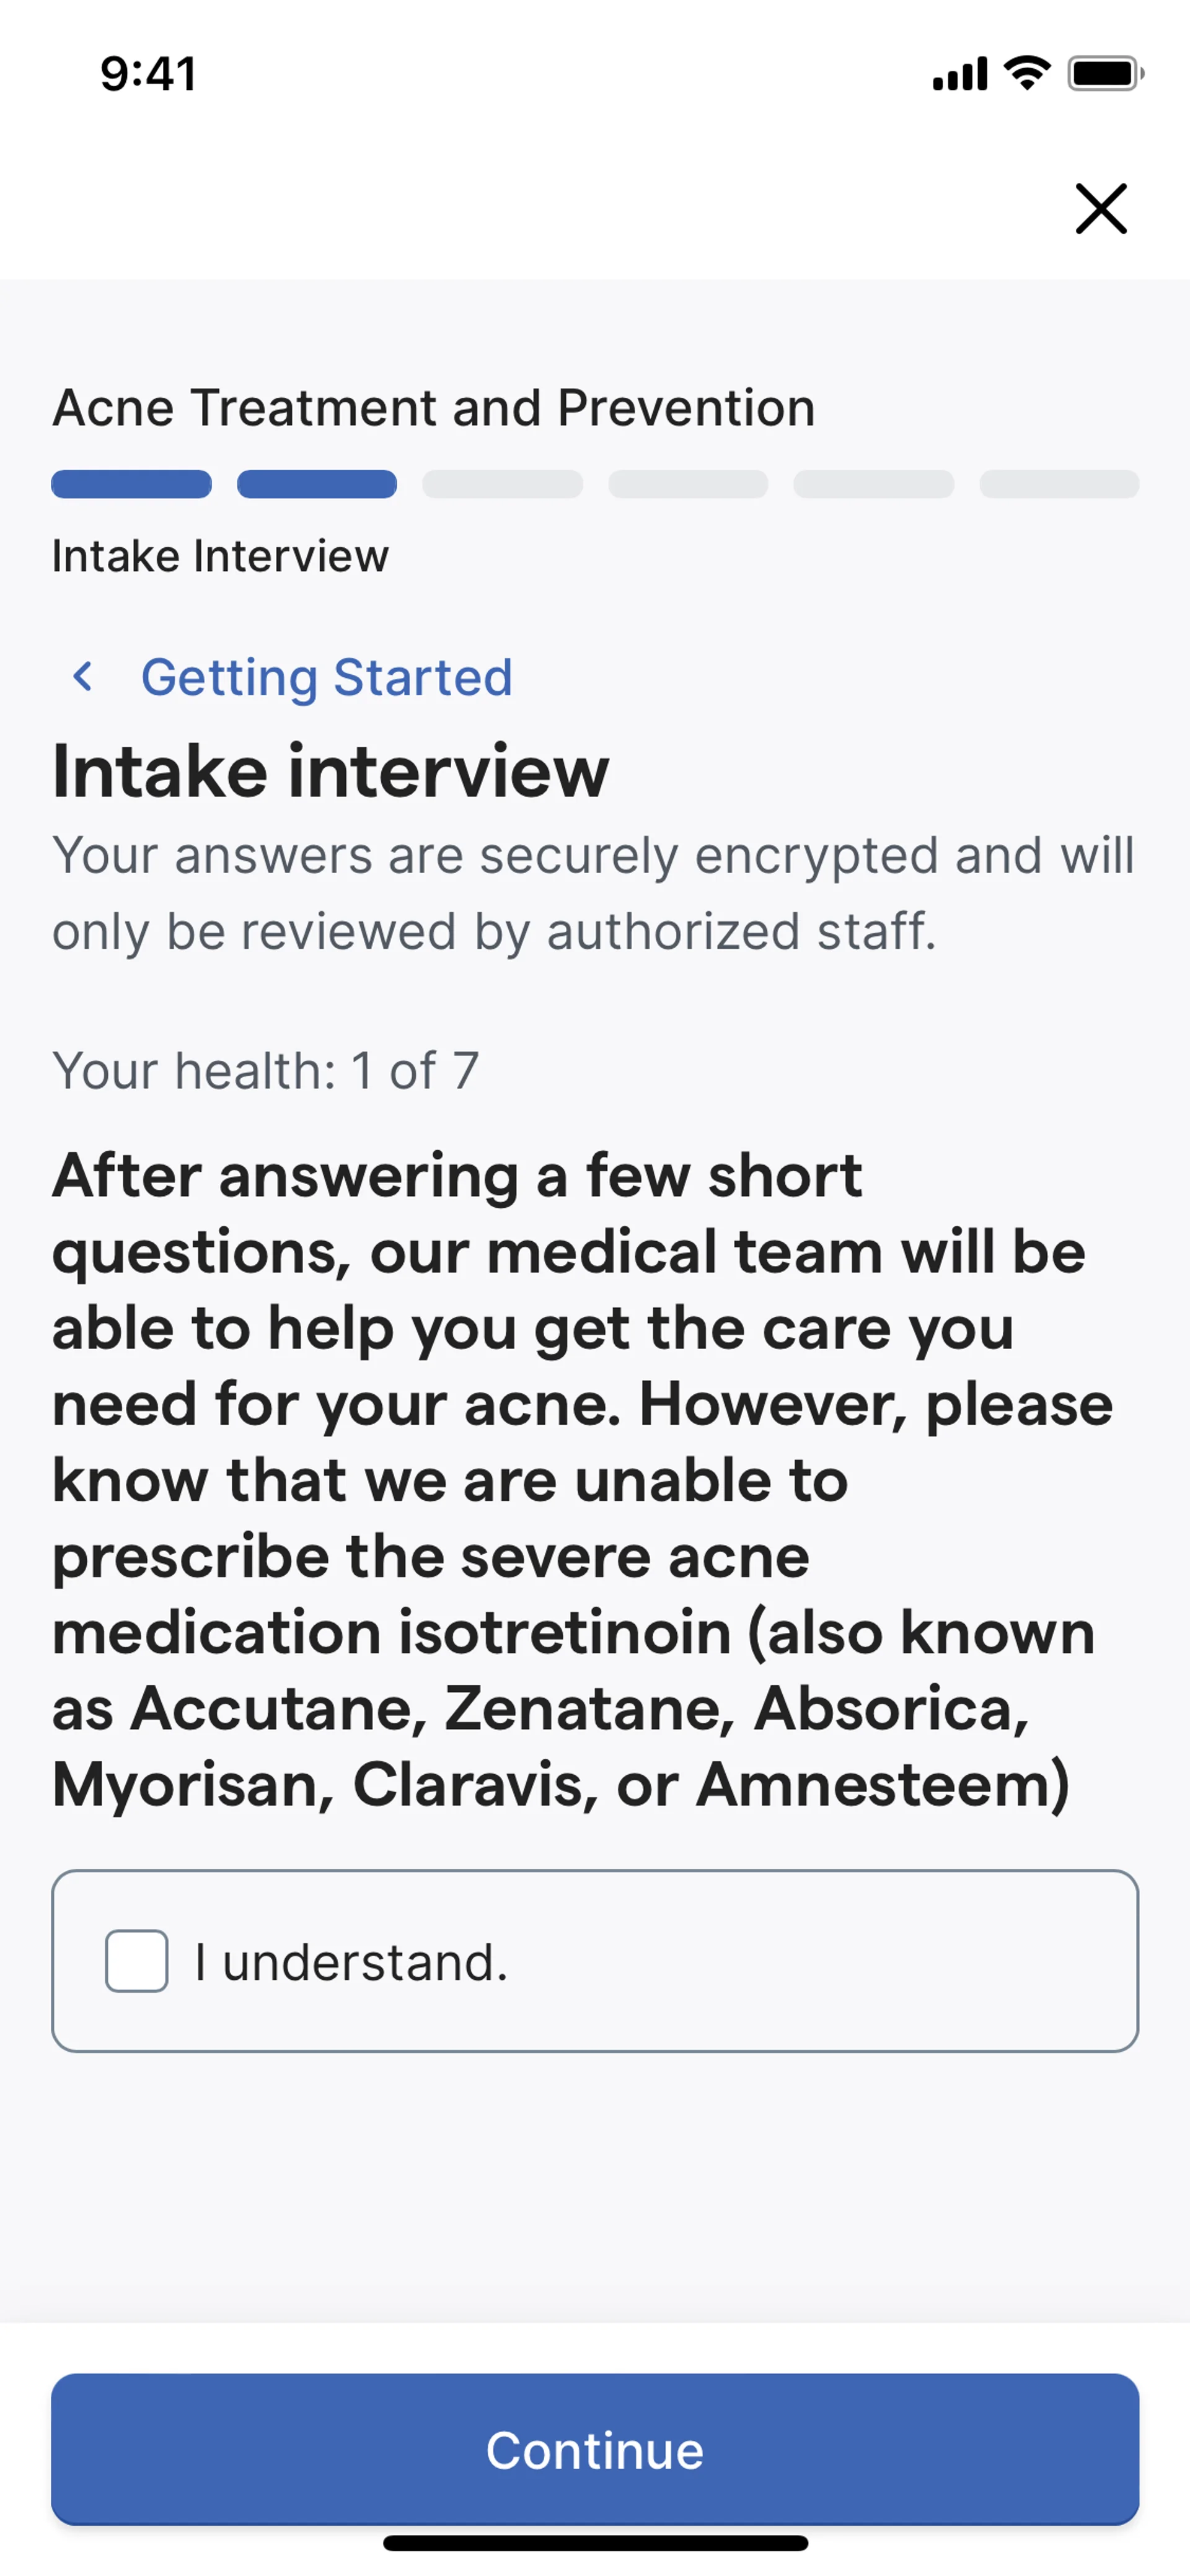Viewport: 1190px width, 2576px height.
Task: Tap the bold isotretinoin disclaimer paragraph
Action: [x=580, y=1480]
